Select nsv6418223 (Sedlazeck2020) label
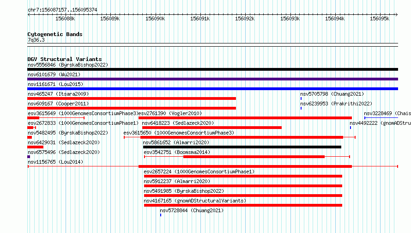The width and height of the screenshot is (411, 233). click(x=178, y=123)
